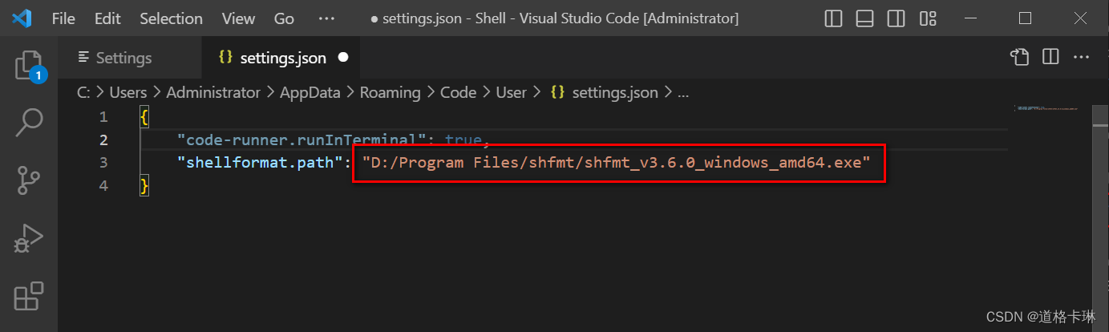
Task: Click the shfmt_v3.6.0_windows_amd64.exe path string
Action: click(617, 163)
